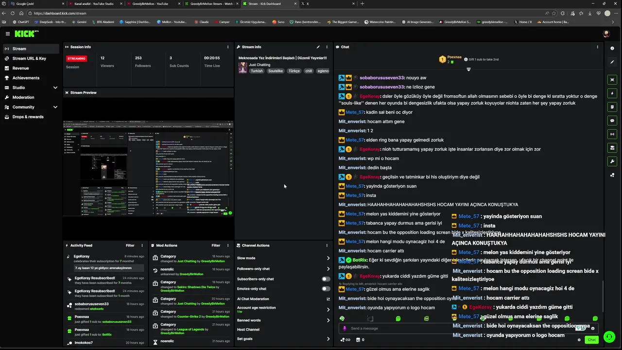Open Chat panel options menu
622x350 pixels.
click(x=597, y=47)
